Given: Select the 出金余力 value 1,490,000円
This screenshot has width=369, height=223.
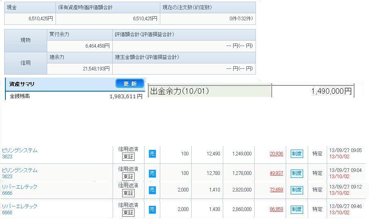Looking at the screenshot, I should pos(331,91).
